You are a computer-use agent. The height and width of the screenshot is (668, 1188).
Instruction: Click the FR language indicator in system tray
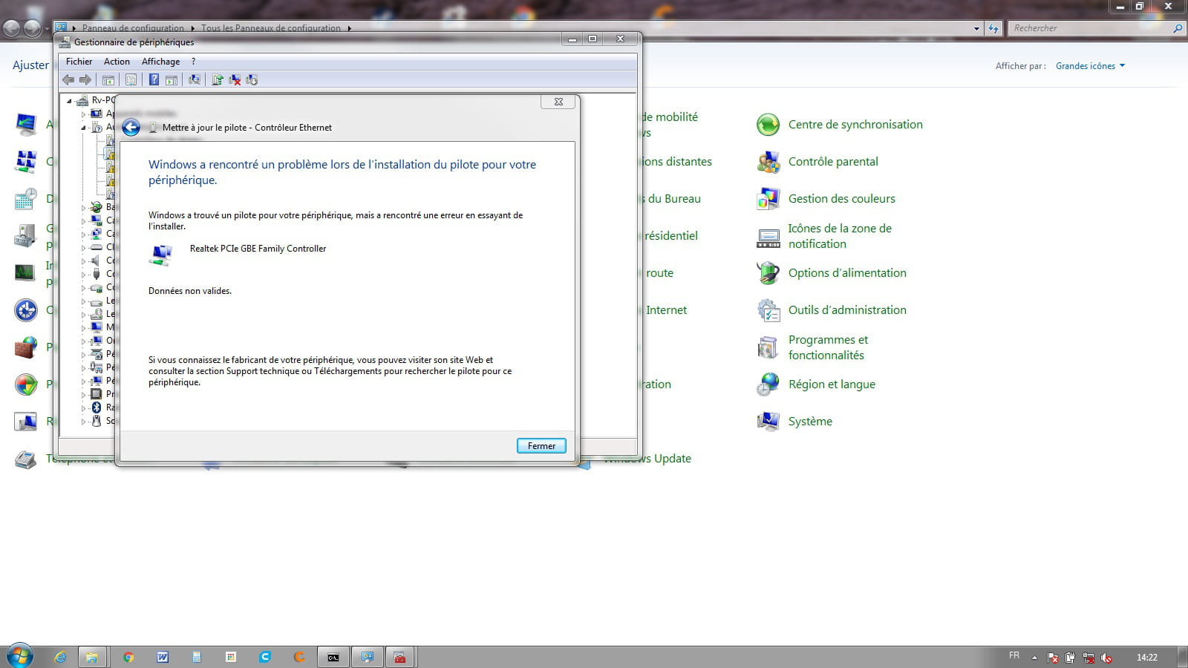click(x=1014, y=655)
